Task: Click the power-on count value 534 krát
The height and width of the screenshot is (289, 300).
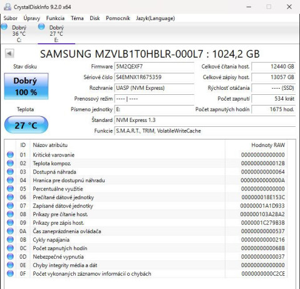Action: click(274, 99)
